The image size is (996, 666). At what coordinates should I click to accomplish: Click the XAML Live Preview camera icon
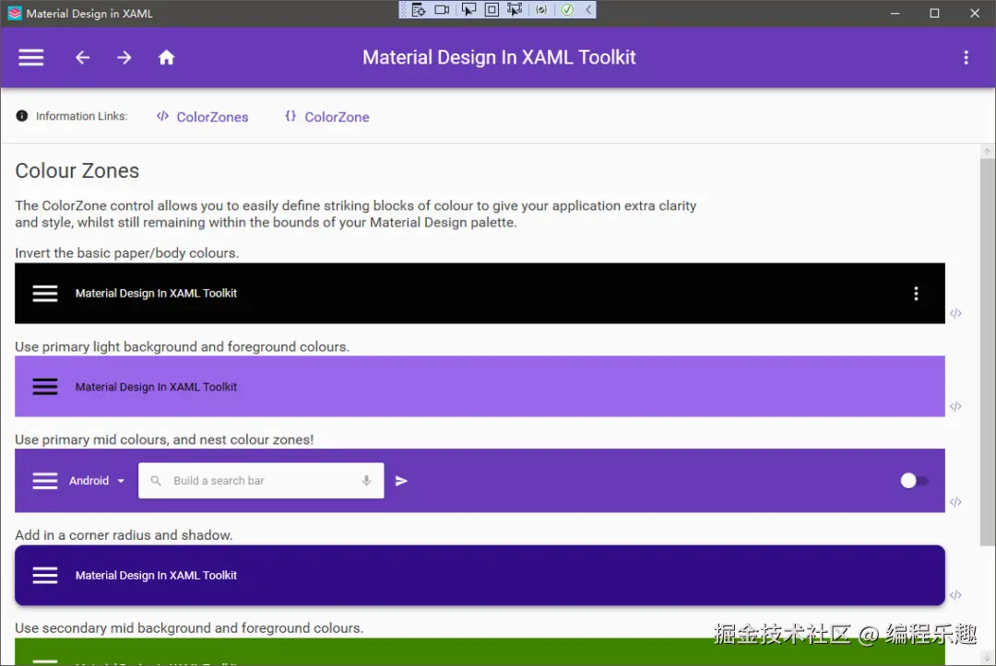pyautogui.click(x=442, y=9)
